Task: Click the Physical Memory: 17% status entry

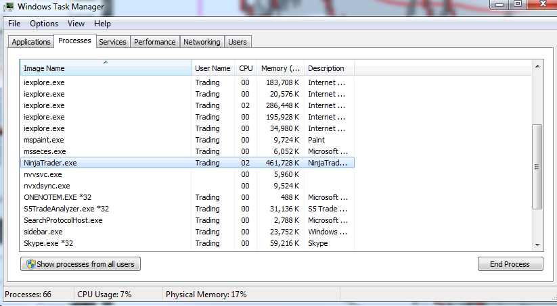Action: pyautogui.click(x=206, y=295)
